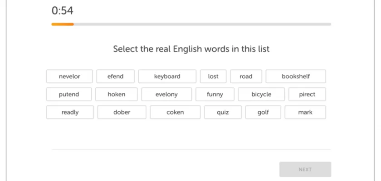Pick the word 'road'
The height and width of the screenshot is (181, 381).
pyautogui.click(x=246, y=76)
